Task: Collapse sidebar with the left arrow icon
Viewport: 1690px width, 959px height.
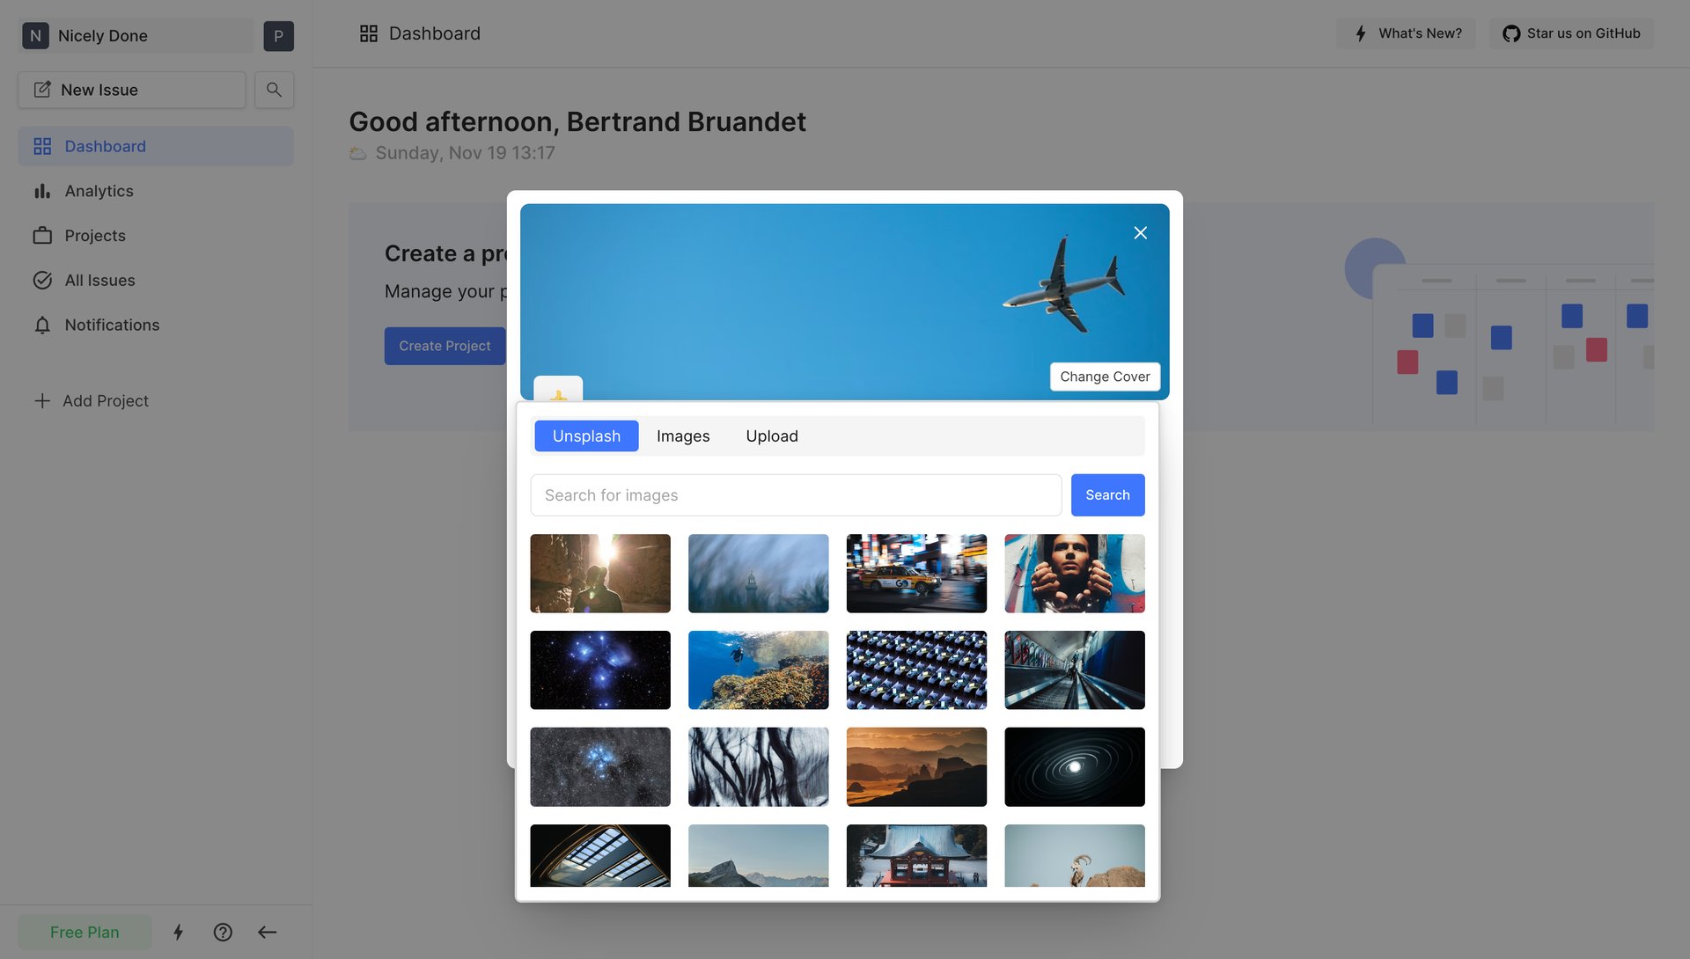Action: point(268,932)
